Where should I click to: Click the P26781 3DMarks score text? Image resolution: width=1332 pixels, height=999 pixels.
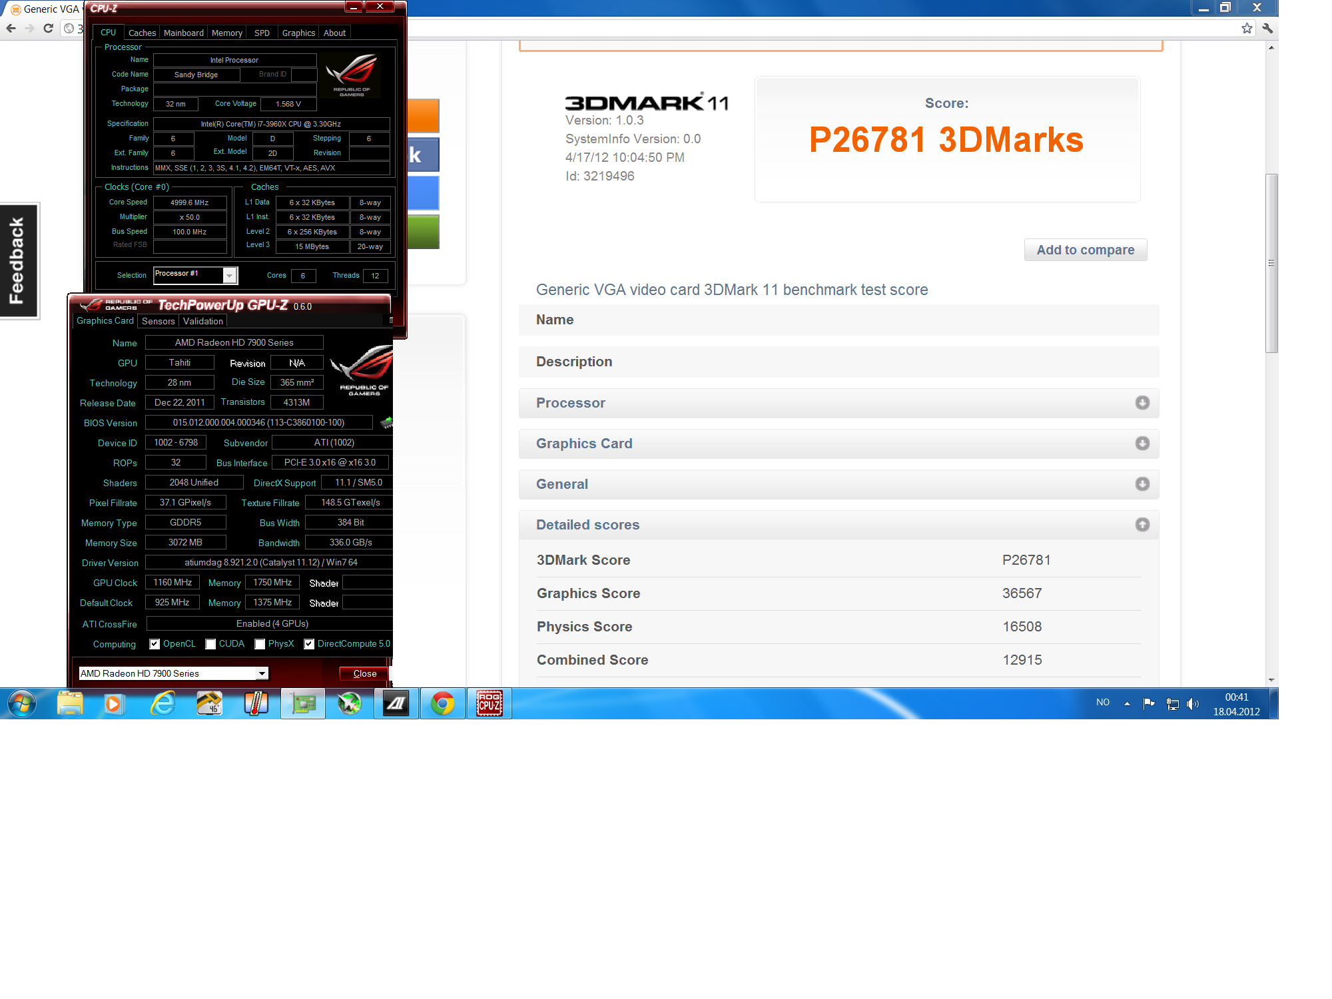946,140
